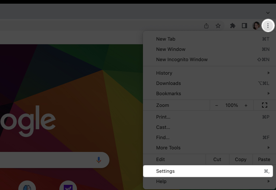Open the side panel icon

point(244,26)
